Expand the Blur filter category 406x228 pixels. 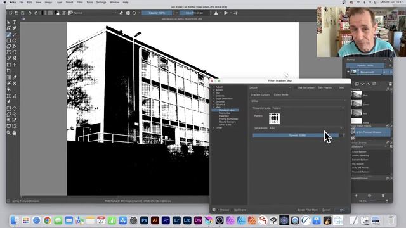(213, 93)
